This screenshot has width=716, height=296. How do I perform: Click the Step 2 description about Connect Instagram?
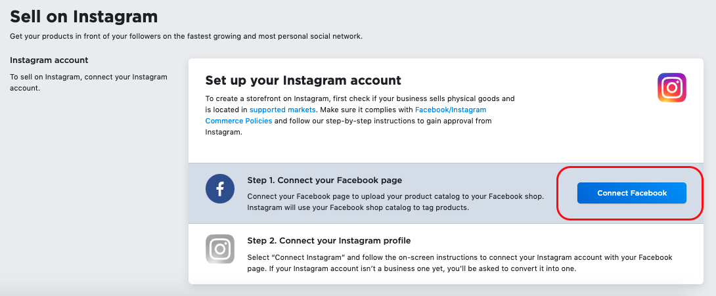coord(459,263)
